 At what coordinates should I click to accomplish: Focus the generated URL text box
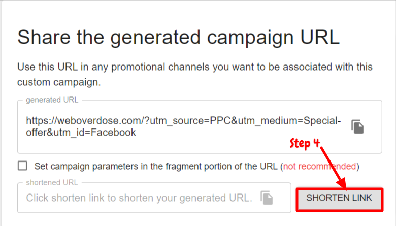200,126
